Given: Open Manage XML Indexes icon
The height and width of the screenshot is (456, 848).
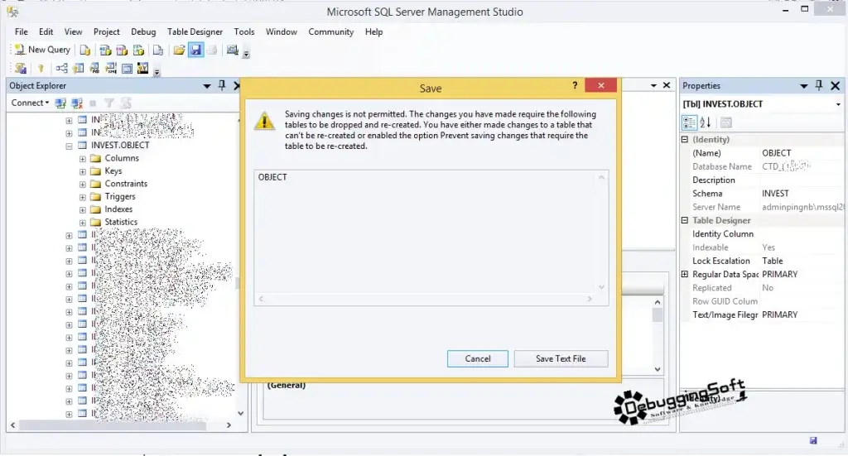Looking at the screenshot, I should [111, 68].
